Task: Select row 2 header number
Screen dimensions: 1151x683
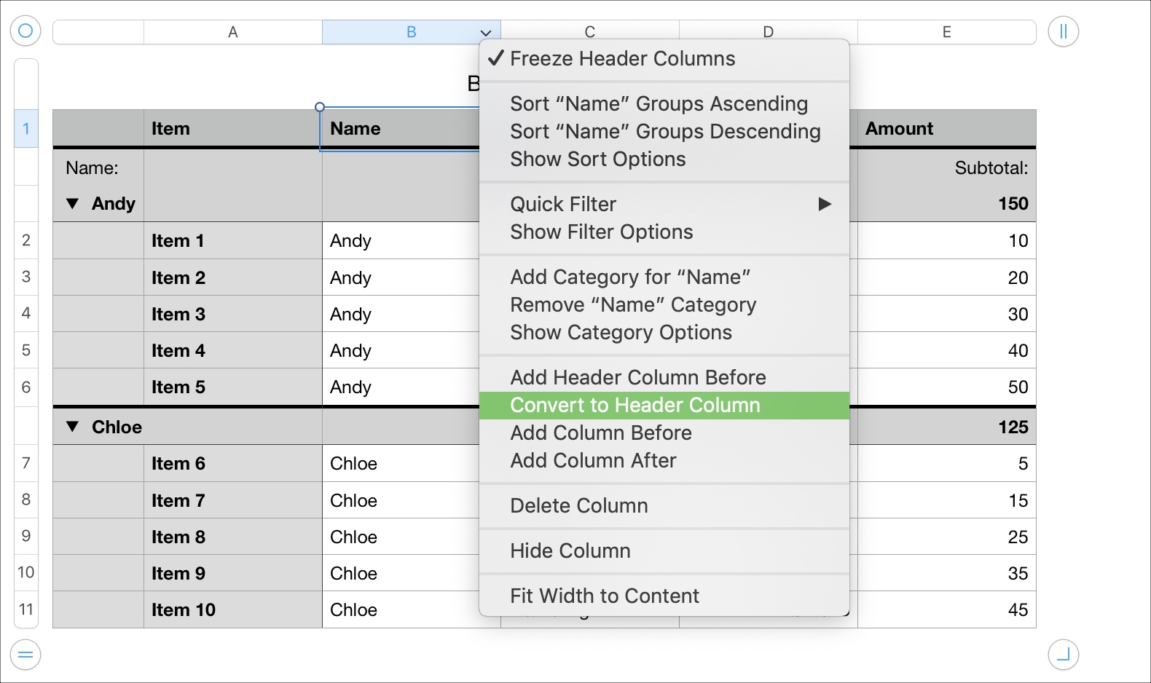Action: 26,240
